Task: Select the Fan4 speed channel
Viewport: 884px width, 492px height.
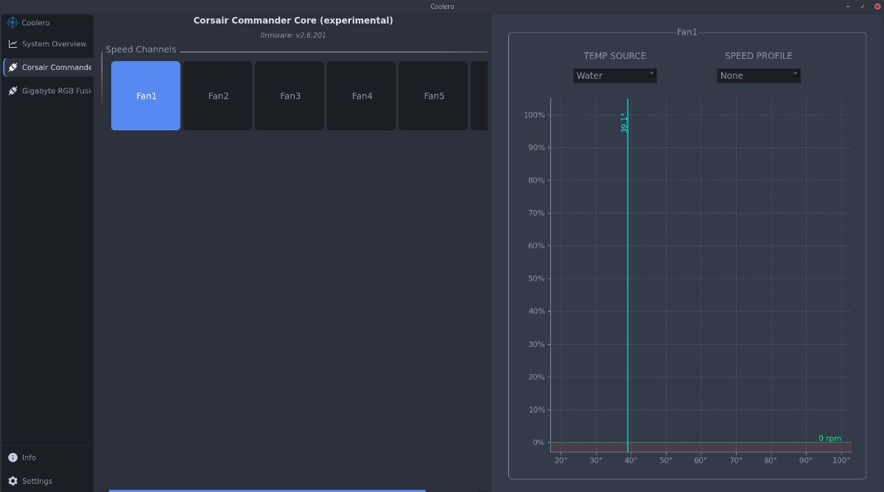Action: (x=362, y=96)
